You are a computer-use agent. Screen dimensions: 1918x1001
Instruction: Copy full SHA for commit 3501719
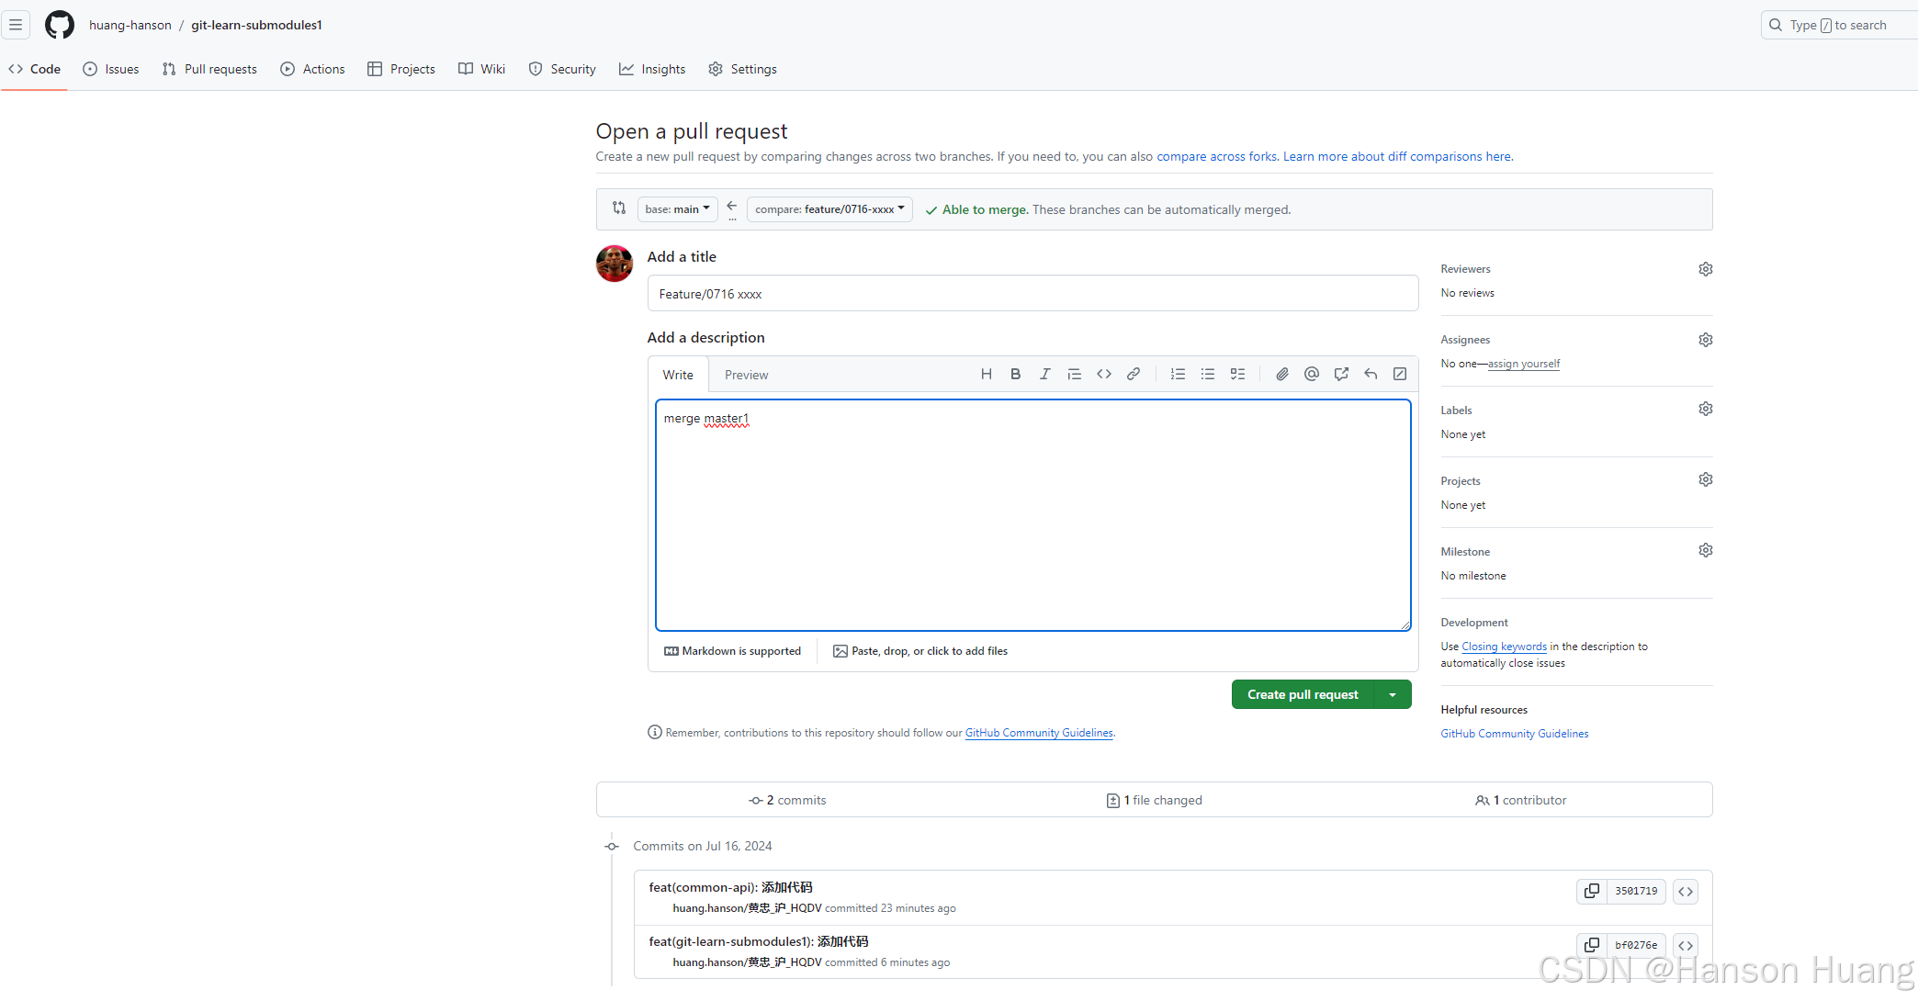[1592, 891]
